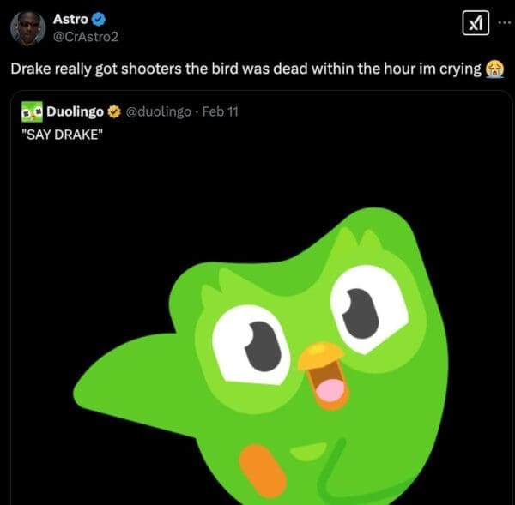The image size is (515, 505).
Task: Click the Astro display name
Action: [x=71, y=18]
